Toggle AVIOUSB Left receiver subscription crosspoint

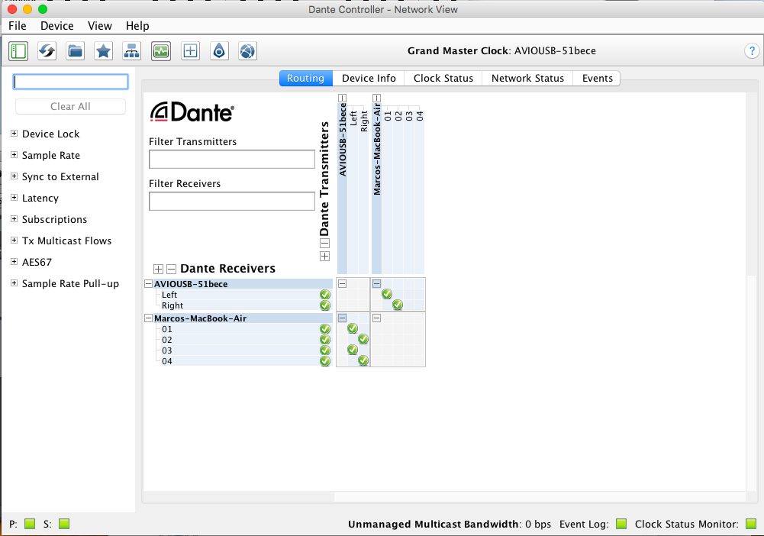387,295
